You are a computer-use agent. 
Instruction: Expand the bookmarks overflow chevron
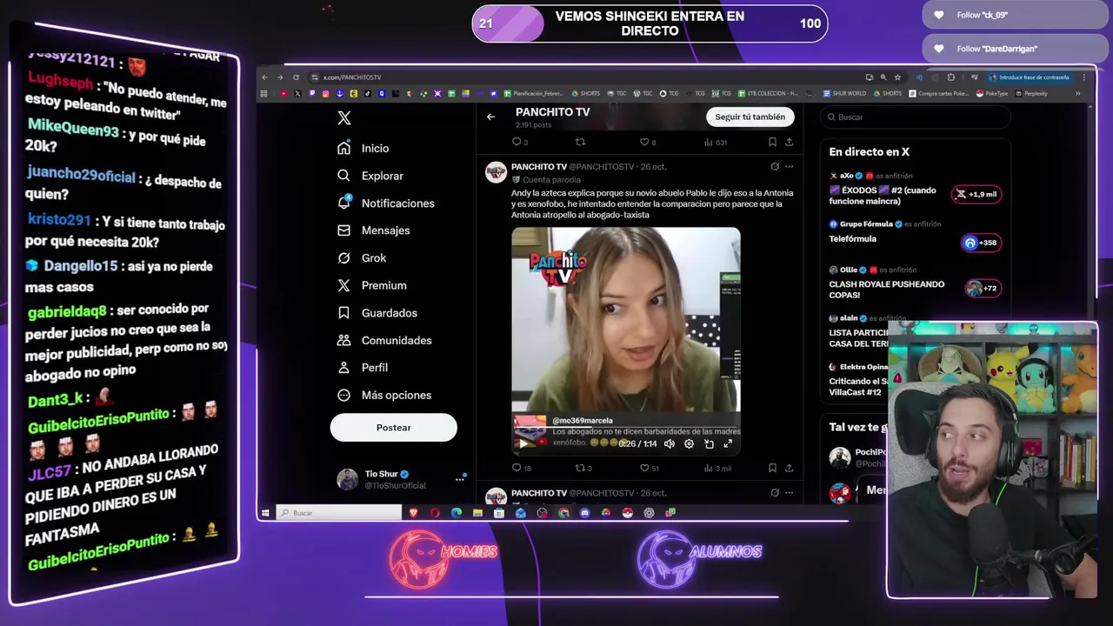[x=1078, y=94]
